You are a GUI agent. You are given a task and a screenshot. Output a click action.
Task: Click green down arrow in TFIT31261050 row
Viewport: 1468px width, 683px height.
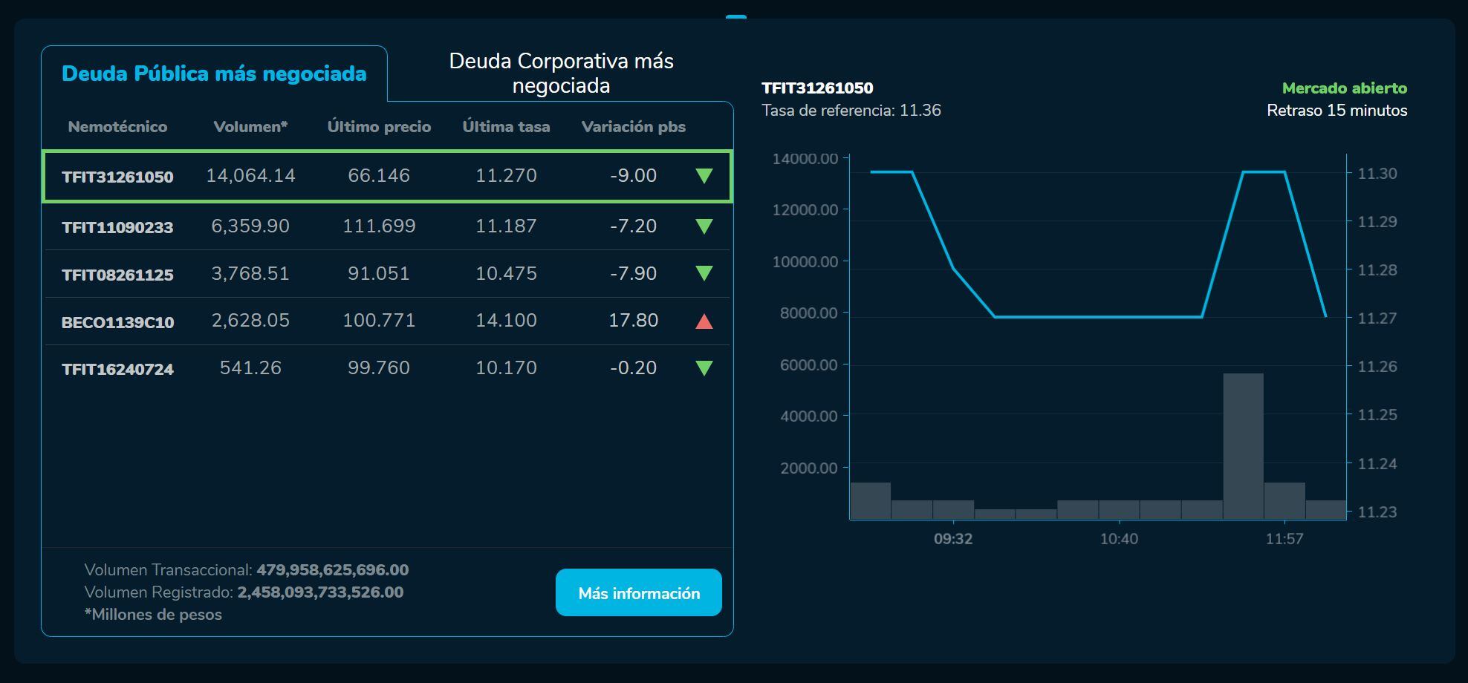tap(704, 176)
